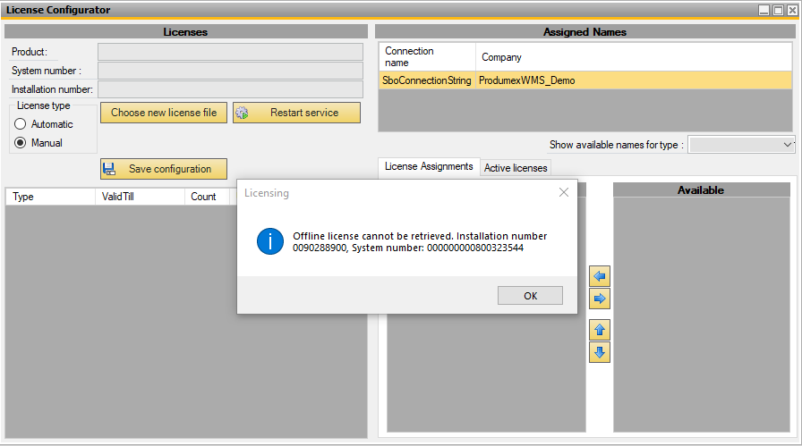The image size is (802, 446).
Task: Switch to the License Assignments tab
Action: [x=429, y=166]
